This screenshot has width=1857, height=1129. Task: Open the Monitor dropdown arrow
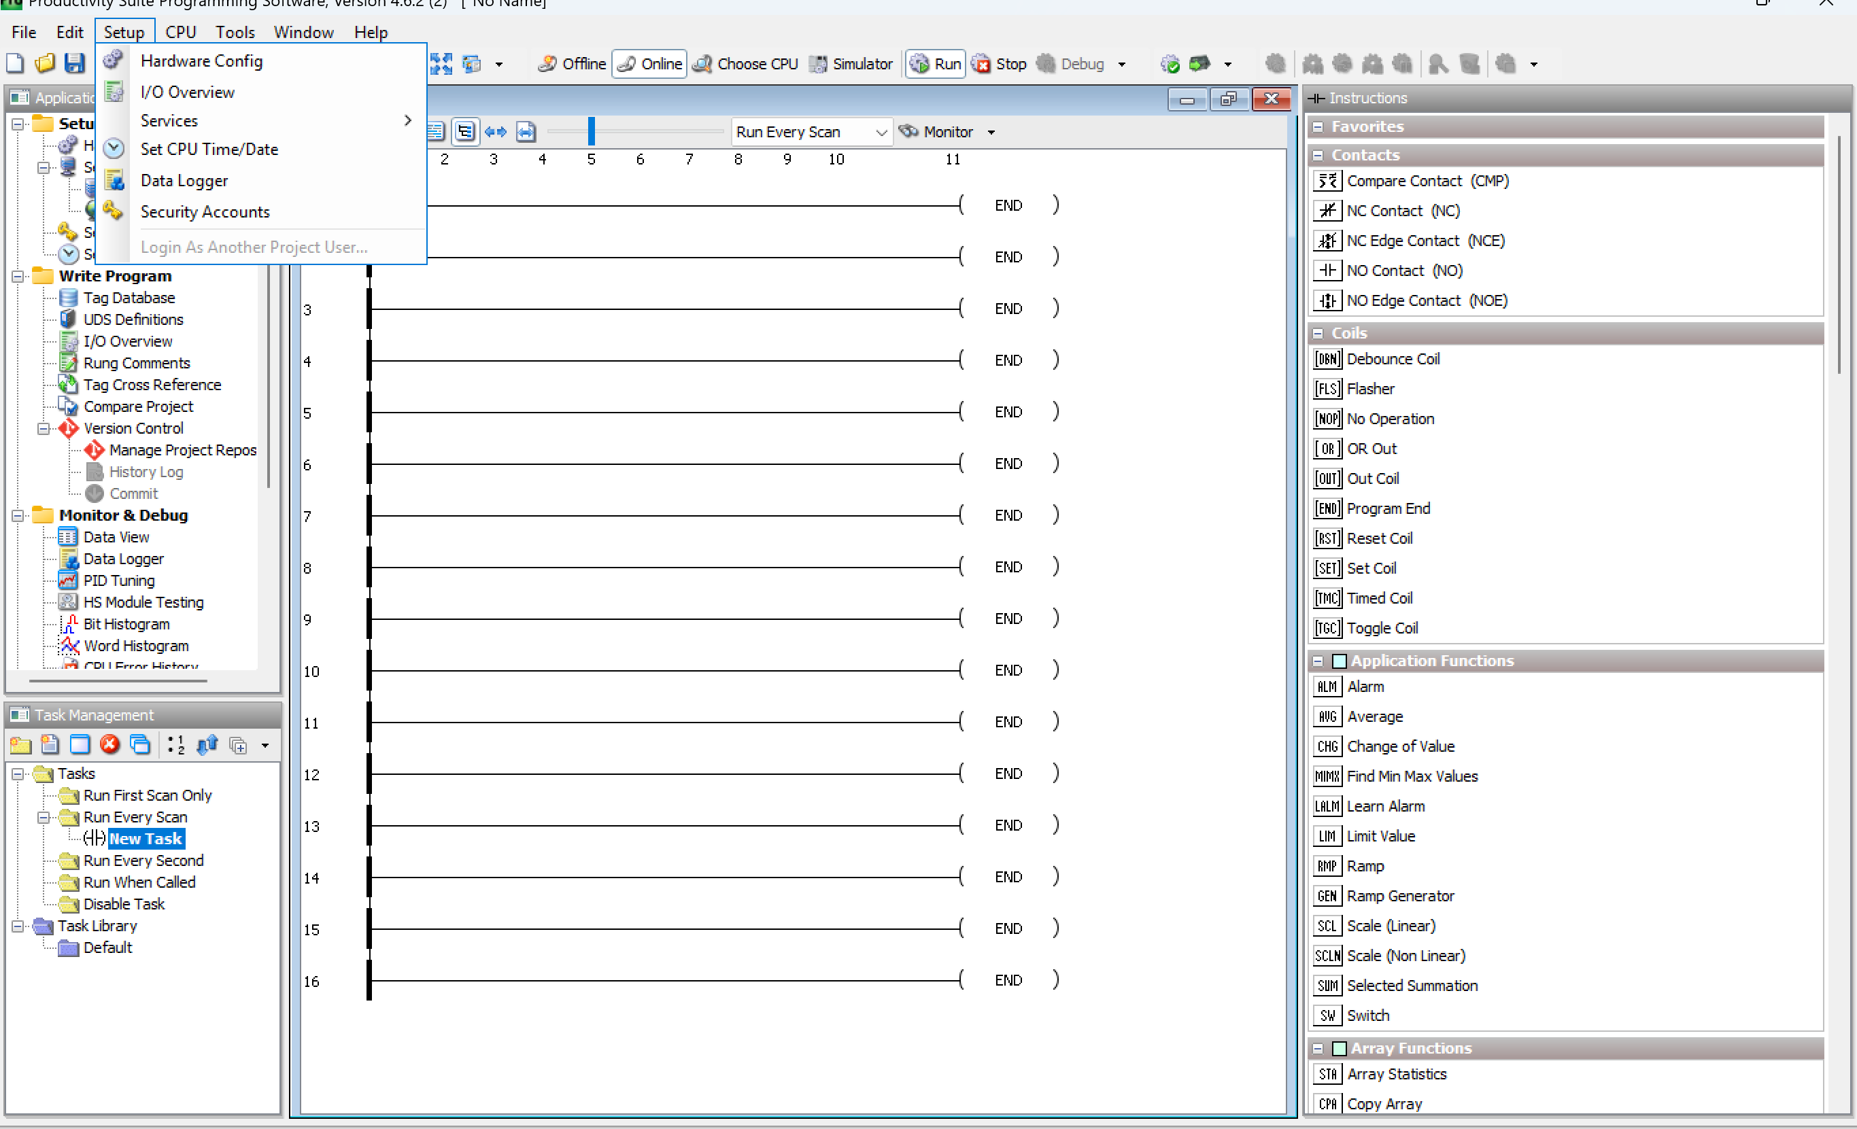tap(992, 133)
